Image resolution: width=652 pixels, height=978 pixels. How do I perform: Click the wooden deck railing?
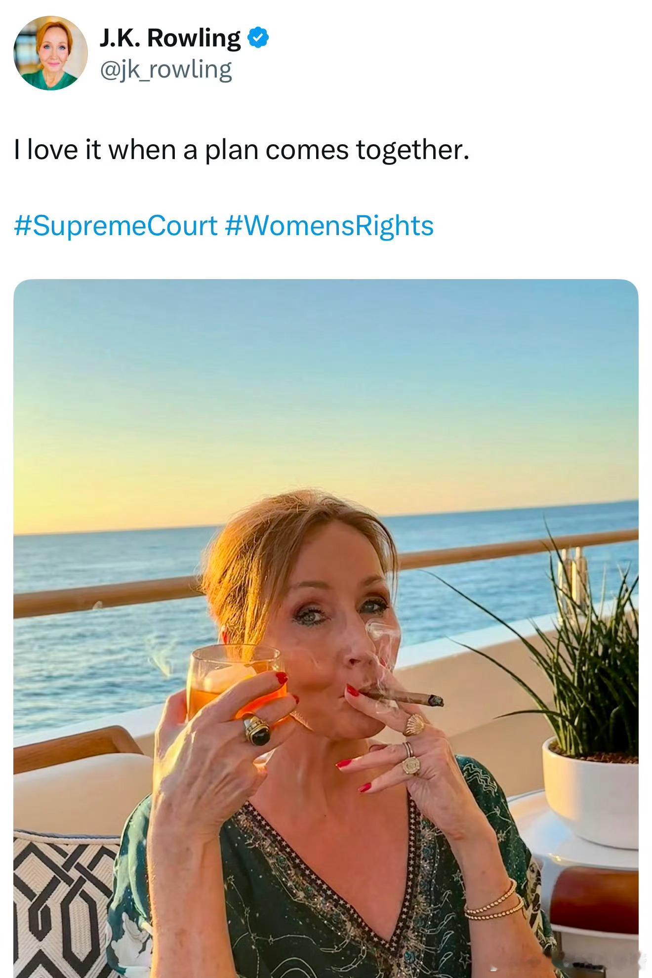(x=99, y=598)
